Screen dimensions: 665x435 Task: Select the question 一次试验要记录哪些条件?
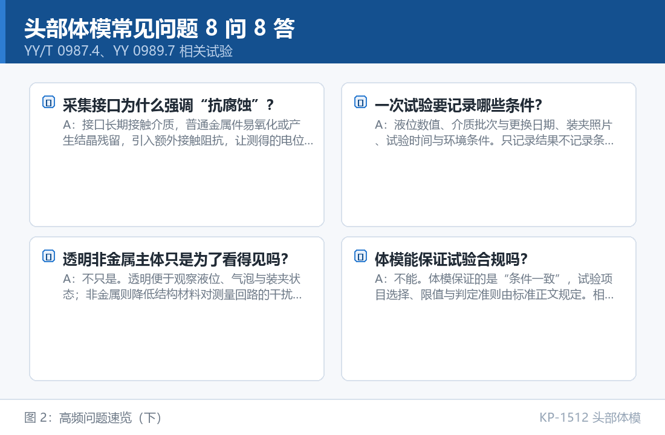click(458, 105)
